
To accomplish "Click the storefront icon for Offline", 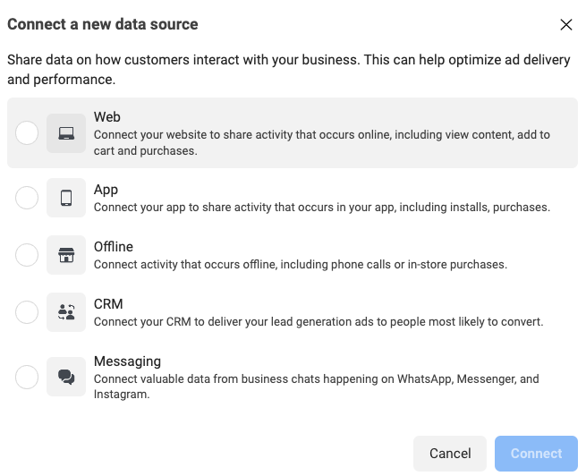I will (x=66, y=255).
